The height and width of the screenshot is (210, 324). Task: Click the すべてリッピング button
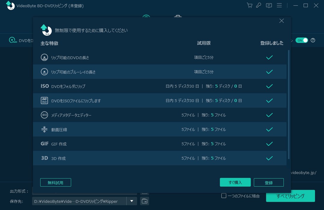click(x=290, y=196)
